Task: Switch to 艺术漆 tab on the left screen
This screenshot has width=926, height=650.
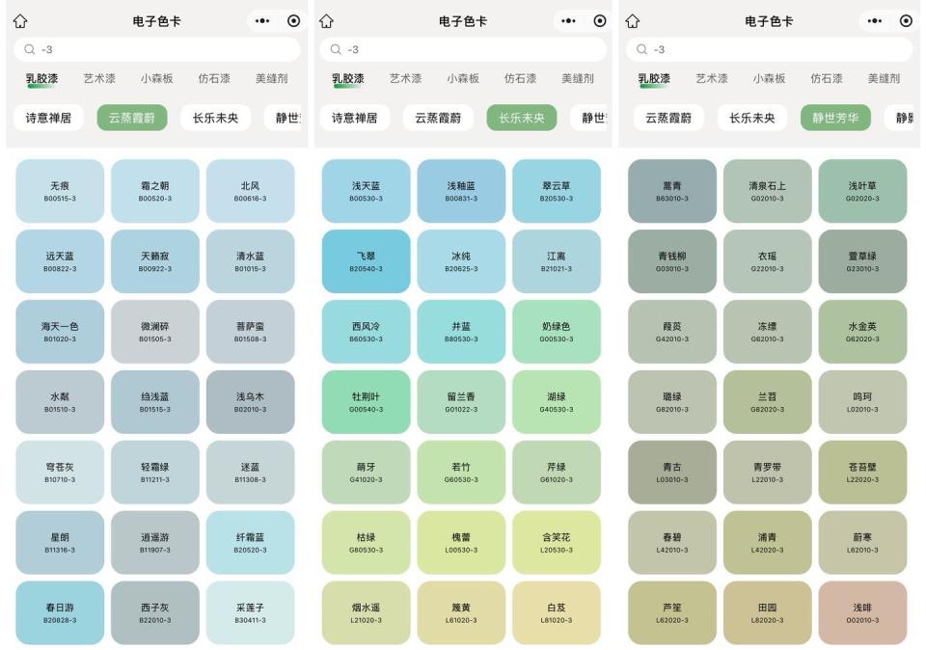Action: [x=99, y=78]
